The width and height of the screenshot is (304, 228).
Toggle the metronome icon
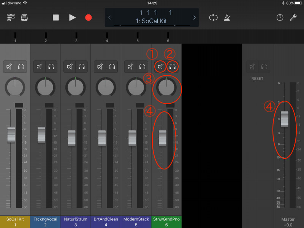pyautogui.click(x=227, y=17)
